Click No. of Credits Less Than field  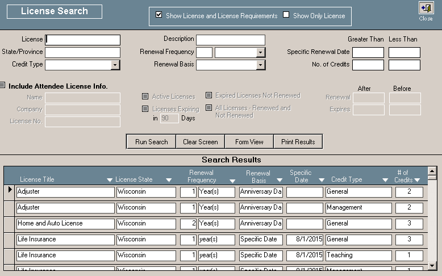(405, 65)
